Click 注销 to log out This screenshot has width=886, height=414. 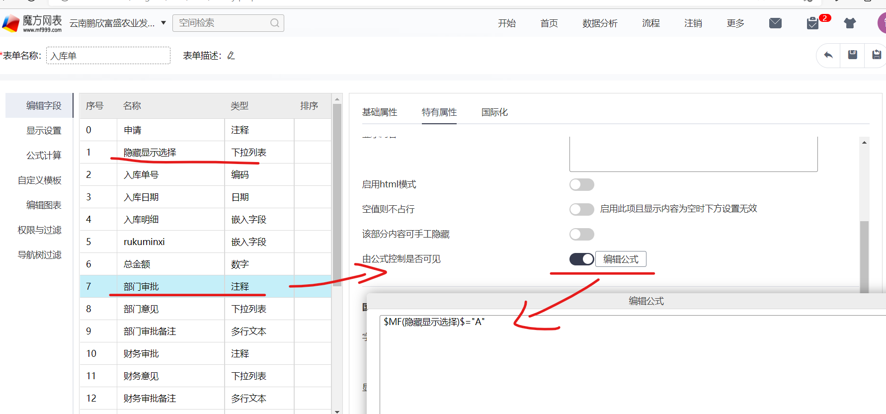[x=693, y=23]
